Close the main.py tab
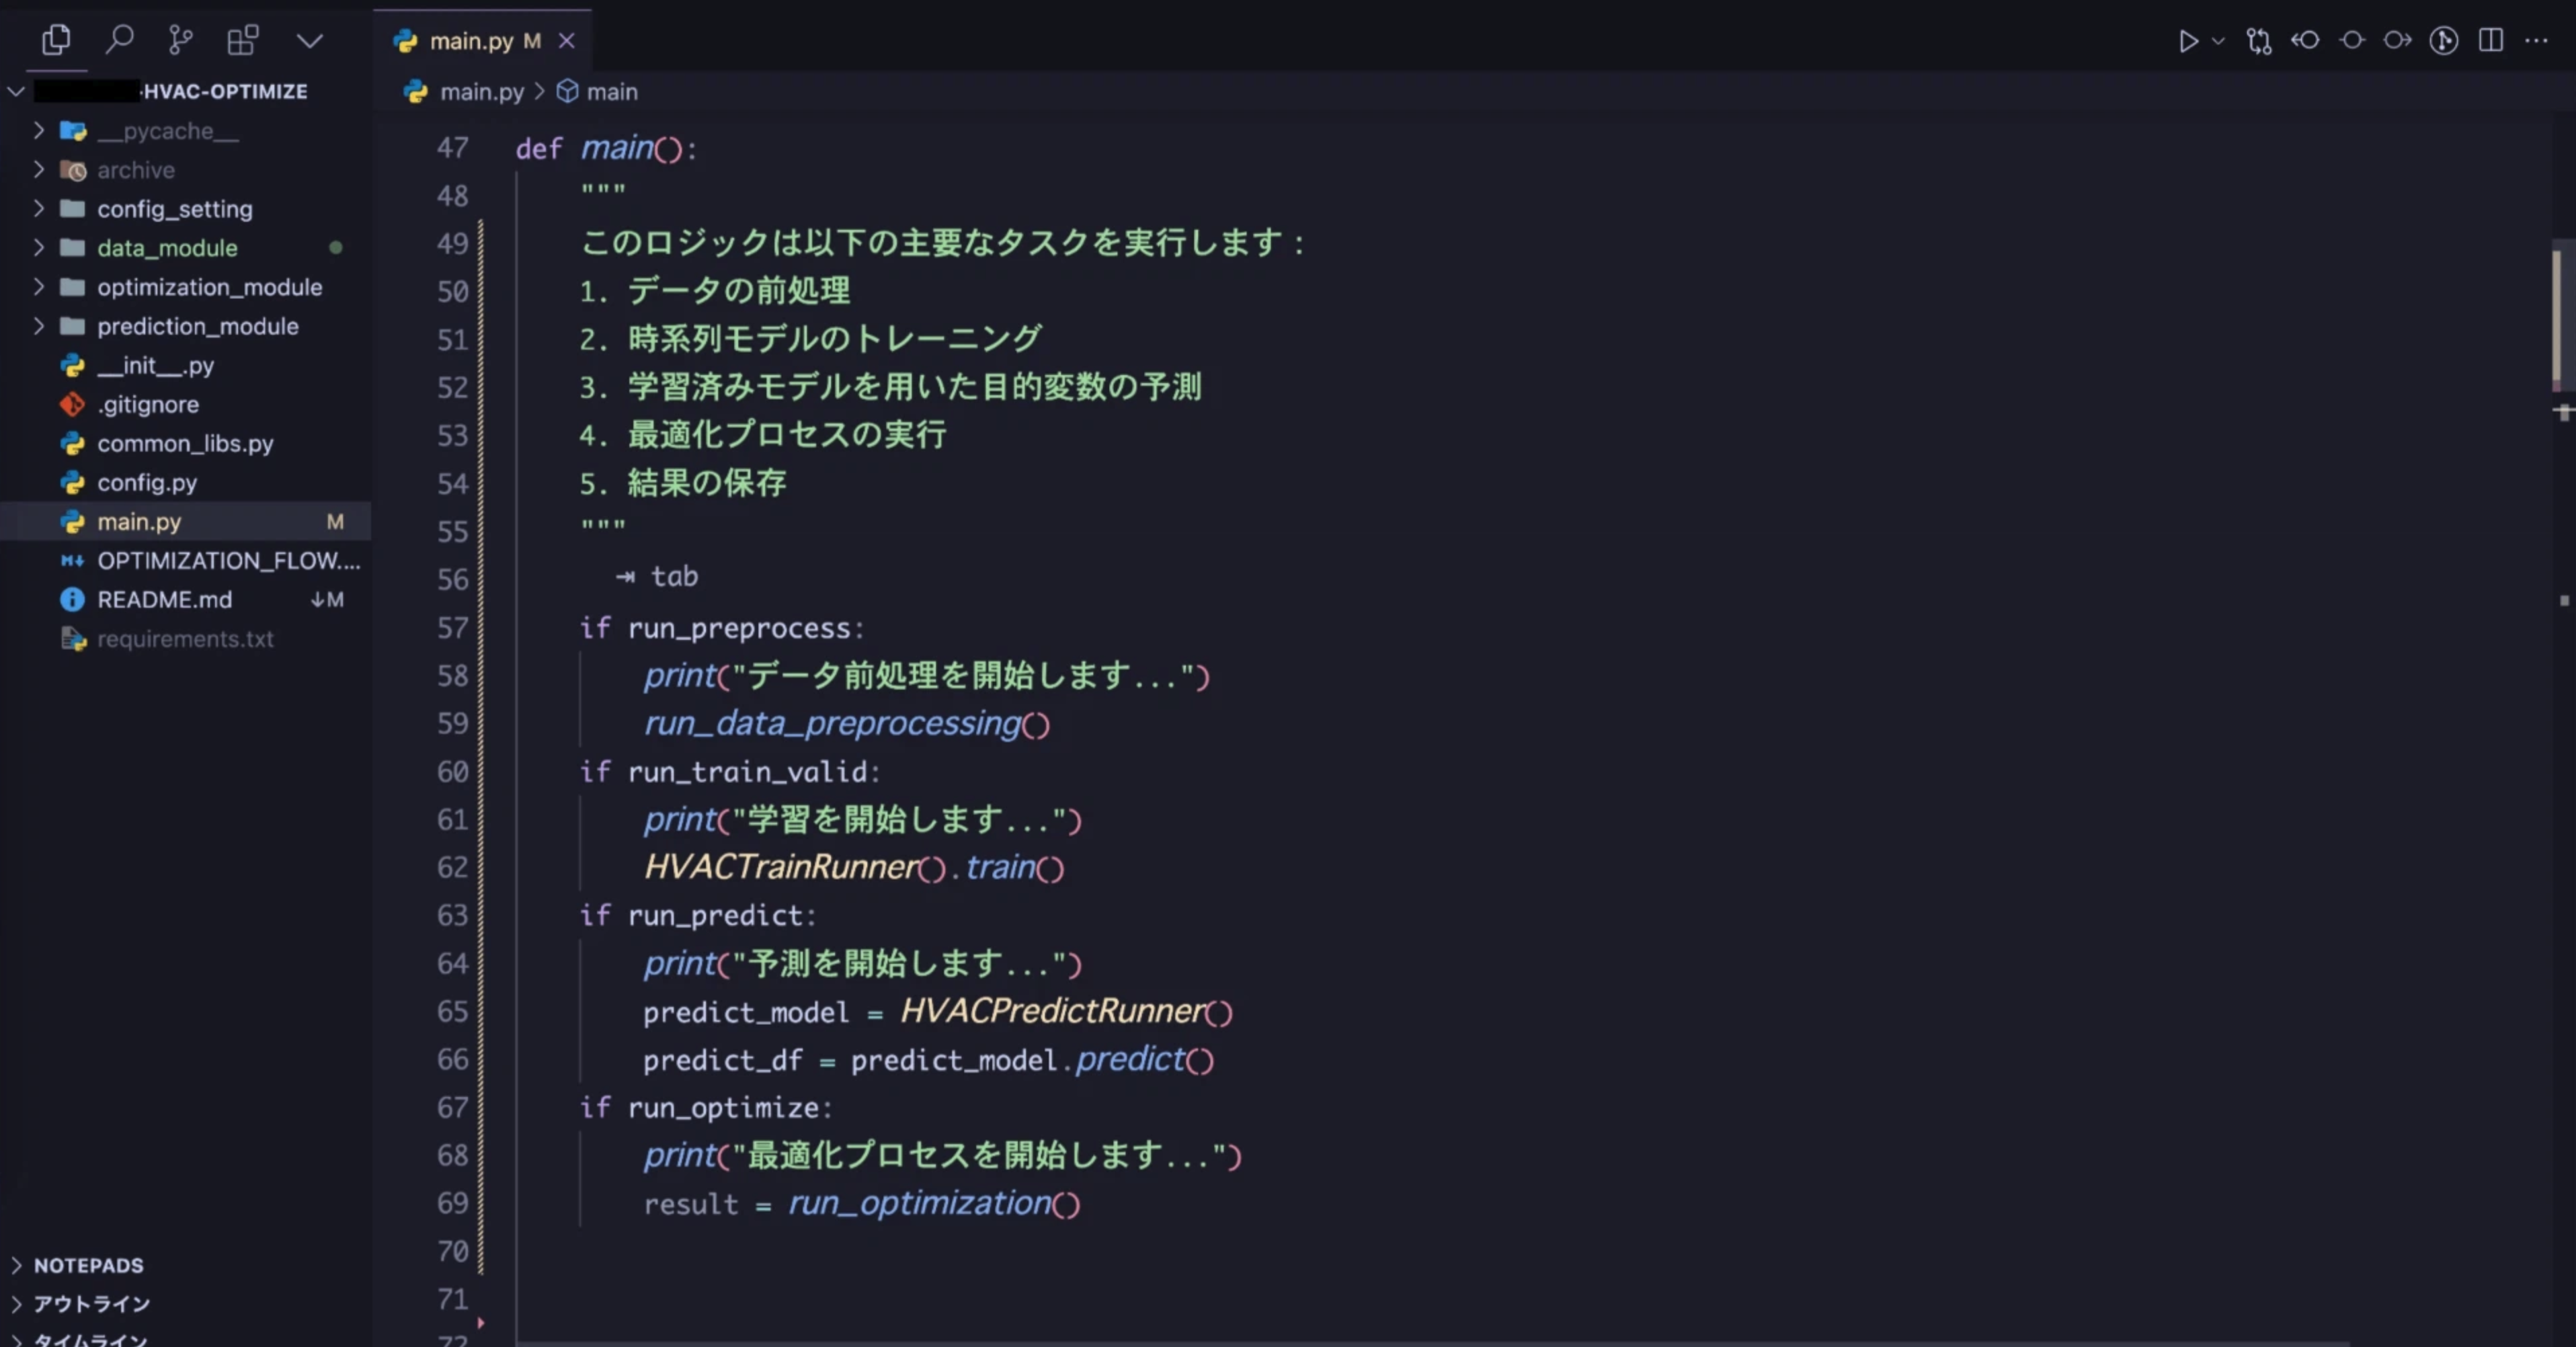This screenshot has width=2576, height=1347. pos(567,41)
